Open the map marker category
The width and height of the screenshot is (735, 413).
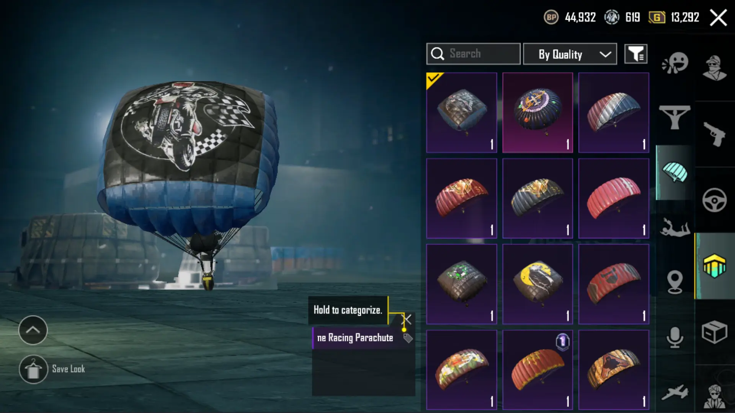[x=675, y=282]
